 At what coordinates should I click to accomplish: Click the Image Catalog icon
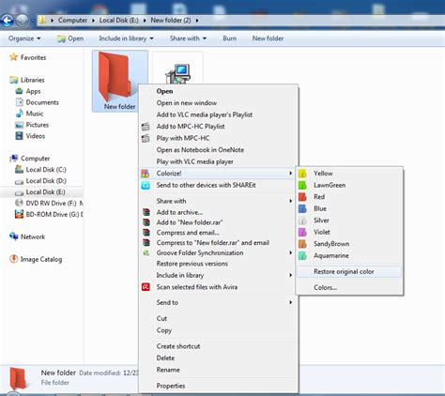pyautogui.click(x=14, y=259)
